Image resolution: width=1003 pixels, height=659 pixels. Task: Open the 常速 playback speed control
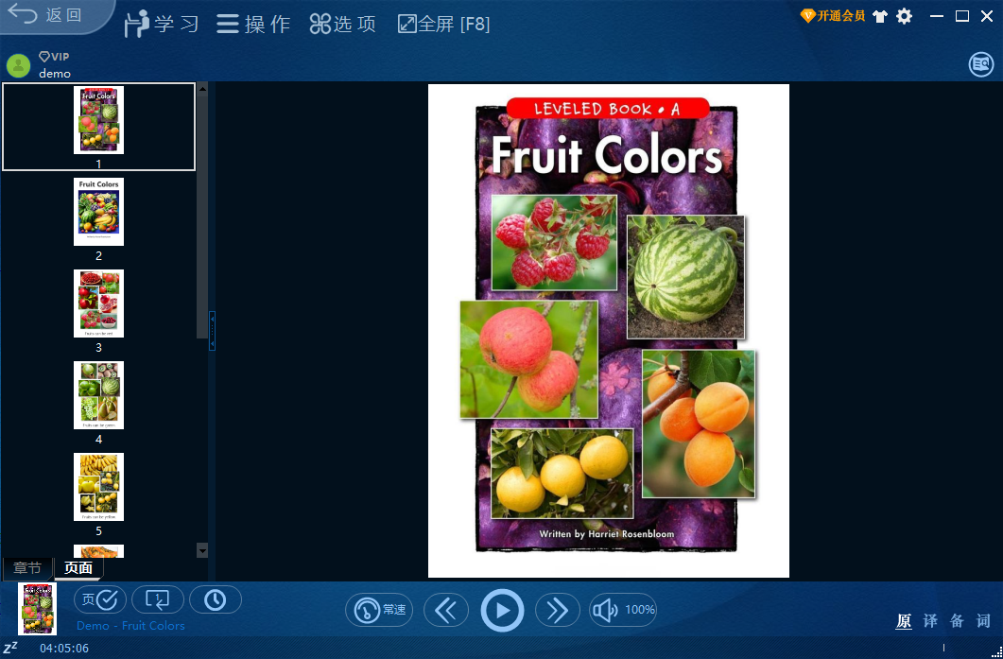click(378, 610)
